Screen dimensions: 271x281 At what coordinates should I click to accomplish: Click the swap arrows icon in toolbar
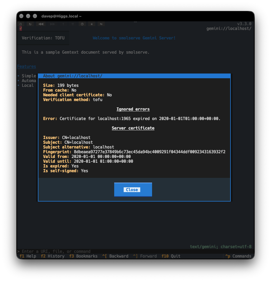coord(101,24)
